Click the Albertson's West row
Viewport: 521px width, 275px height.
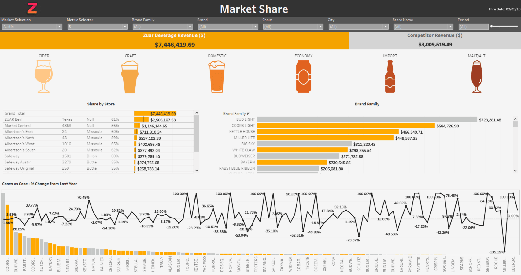(98, 144)
